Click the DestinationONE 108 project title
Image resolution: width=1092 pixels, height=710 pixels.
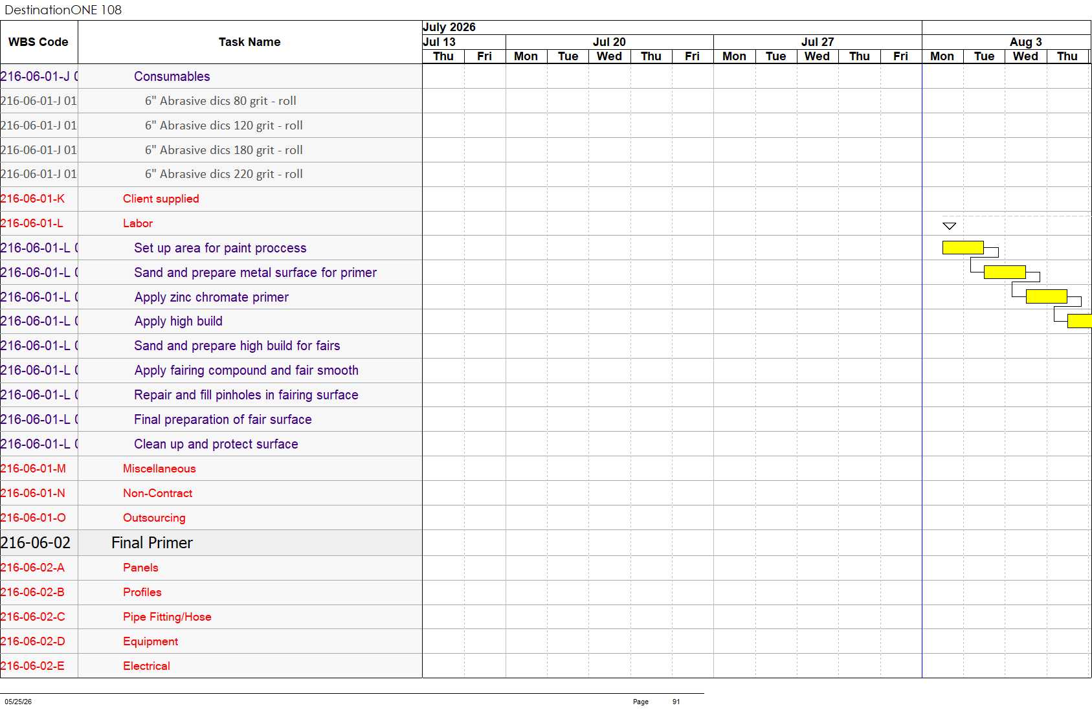(x=63, y=10)
